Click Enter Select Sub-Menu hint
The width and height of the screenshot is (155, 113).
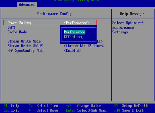(86, 110)
